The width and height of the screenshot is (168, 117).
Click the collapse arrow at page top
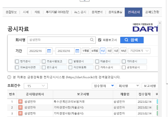pos(85,1)
